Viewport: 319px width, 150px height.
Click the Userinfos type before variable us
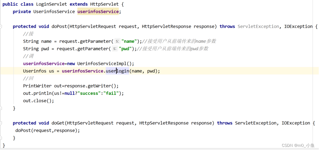pyautogui.click(x=35, y=71)
